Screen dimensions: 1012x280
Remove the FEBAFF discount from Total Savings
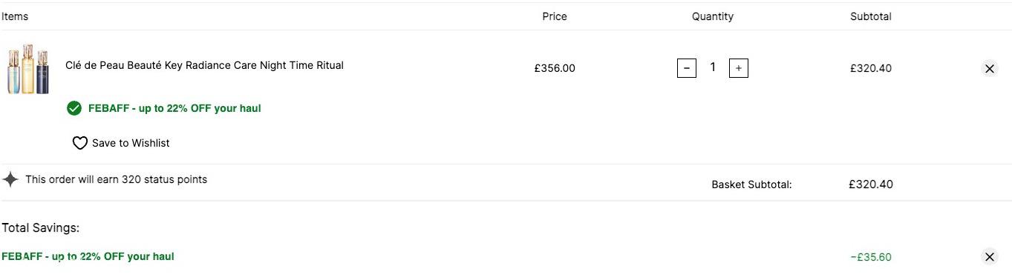tap(989, 256)
